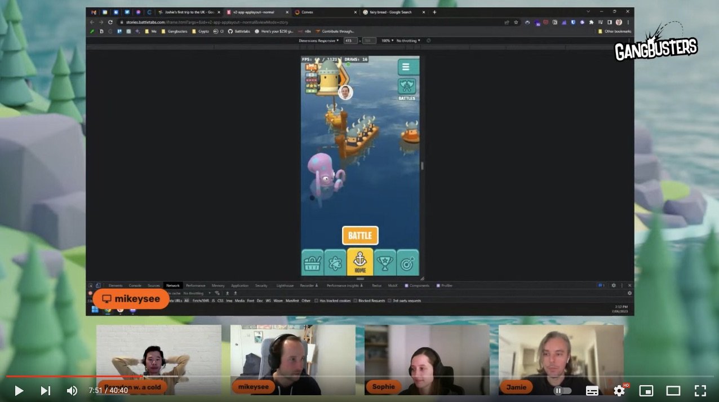Open the atom research tab

(x=335, y=262)
